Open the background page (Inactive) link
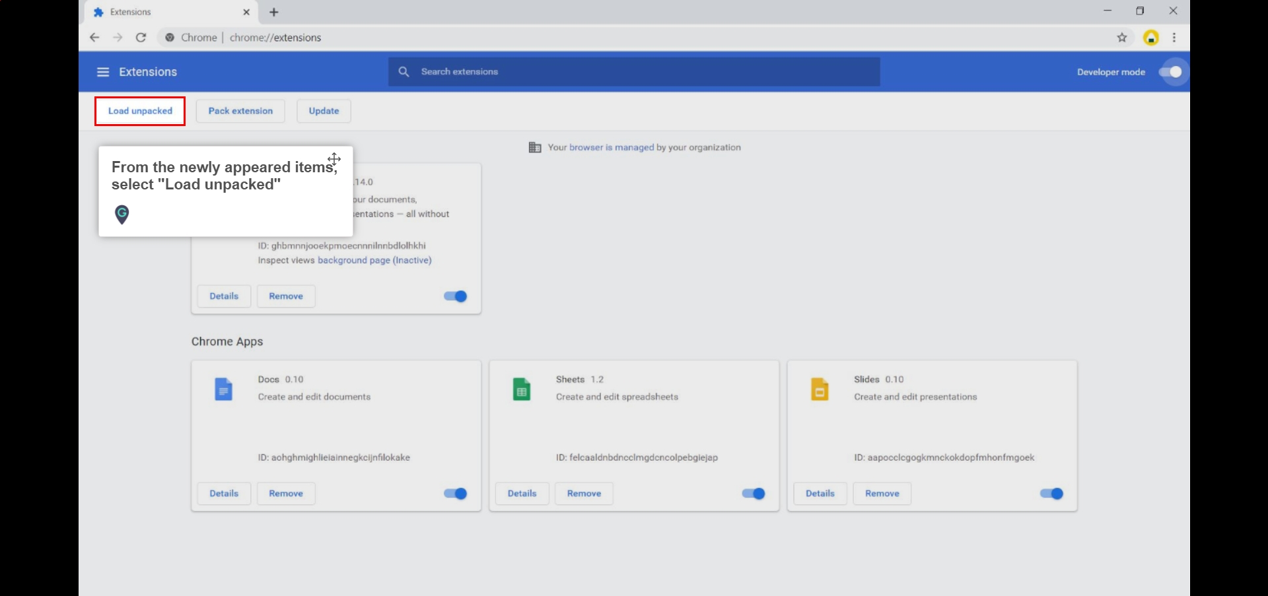 [374, 260]
